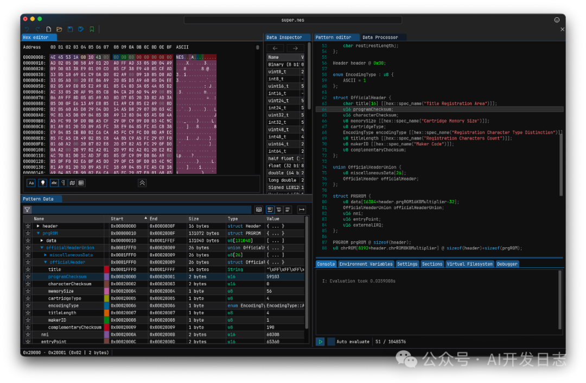Expand the header tree node
This screenshot has width=586, height=383.
[x=38, y=226]
